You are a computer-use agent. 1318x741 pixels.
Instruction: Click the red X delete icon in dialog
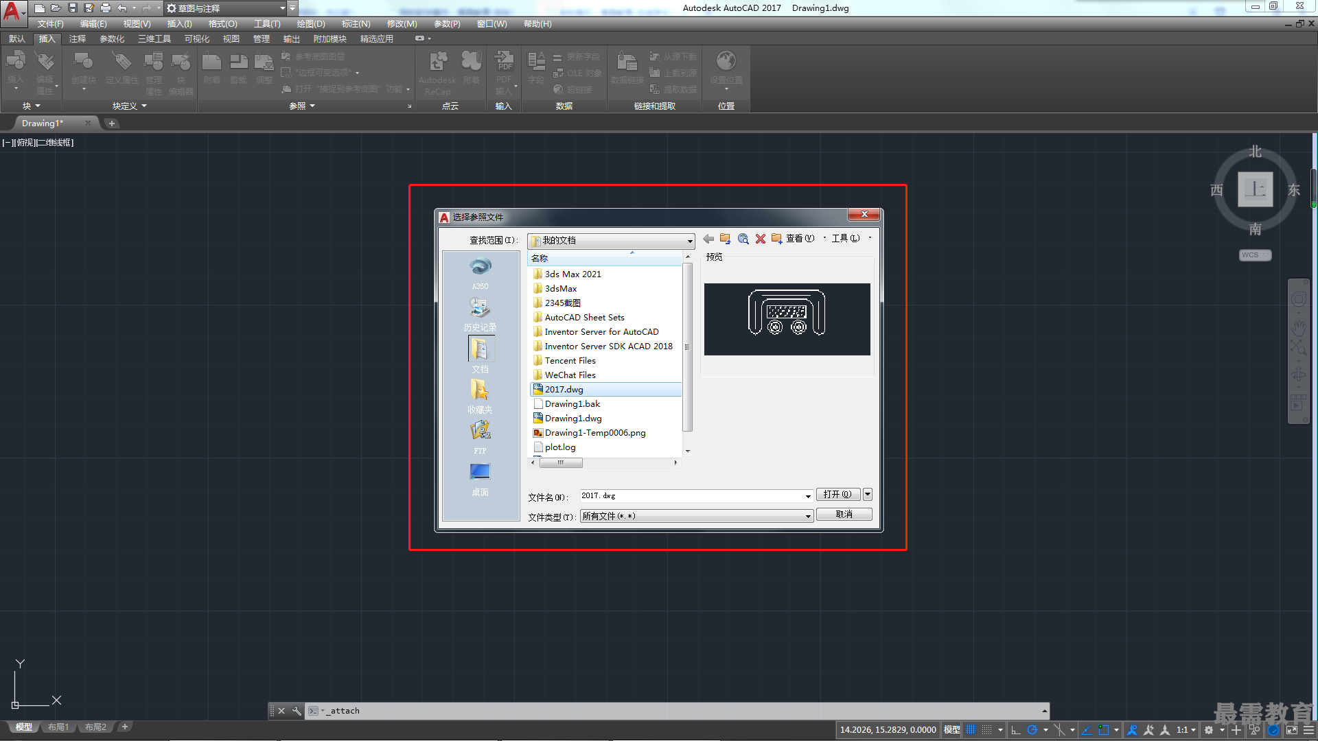point(761,239)
